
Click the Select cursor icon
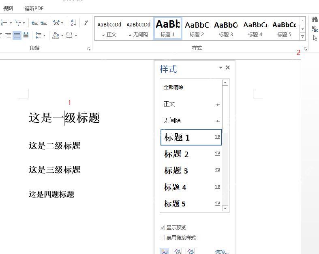(x=315, y=38)
